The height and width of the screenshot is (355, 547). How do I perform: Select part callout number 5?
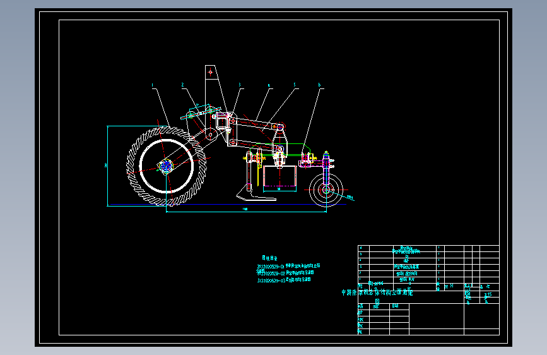pos(295,85)
